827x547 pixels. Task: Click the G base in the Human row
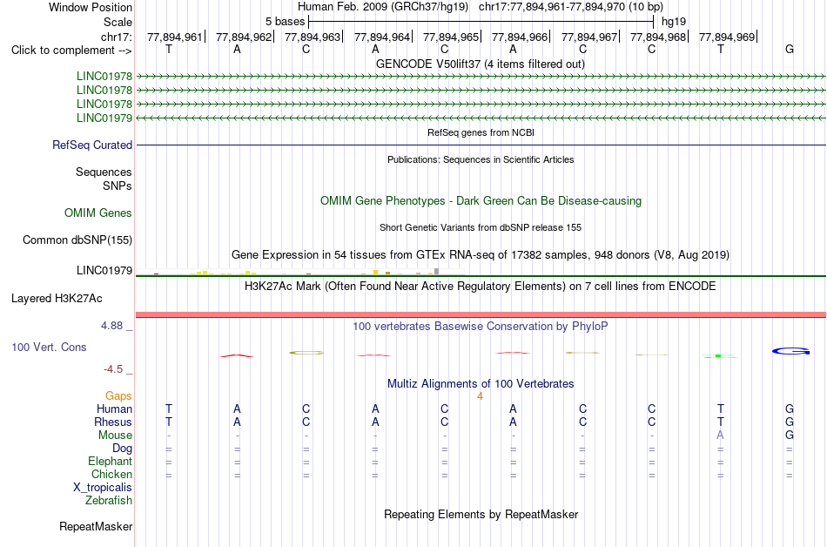point(789,409)
